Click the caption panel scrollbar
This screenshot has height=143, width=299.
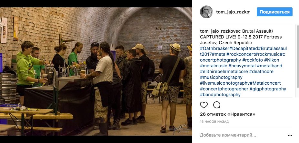(298, 61)
